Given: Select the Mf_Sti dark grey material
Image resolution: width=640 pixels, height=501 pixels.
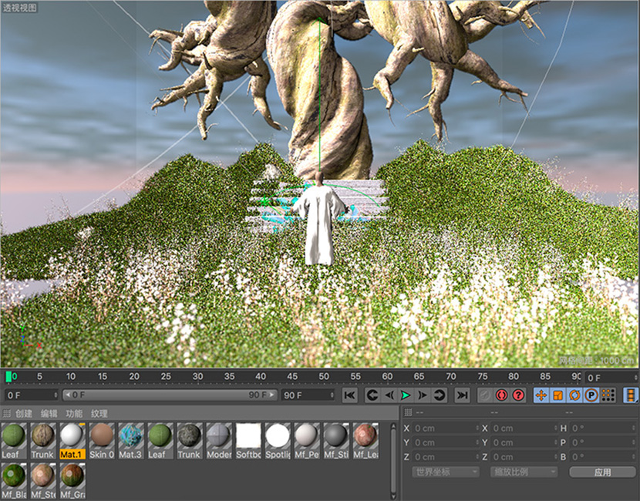Looking at the screenshot, I should (x=337, y=441).
